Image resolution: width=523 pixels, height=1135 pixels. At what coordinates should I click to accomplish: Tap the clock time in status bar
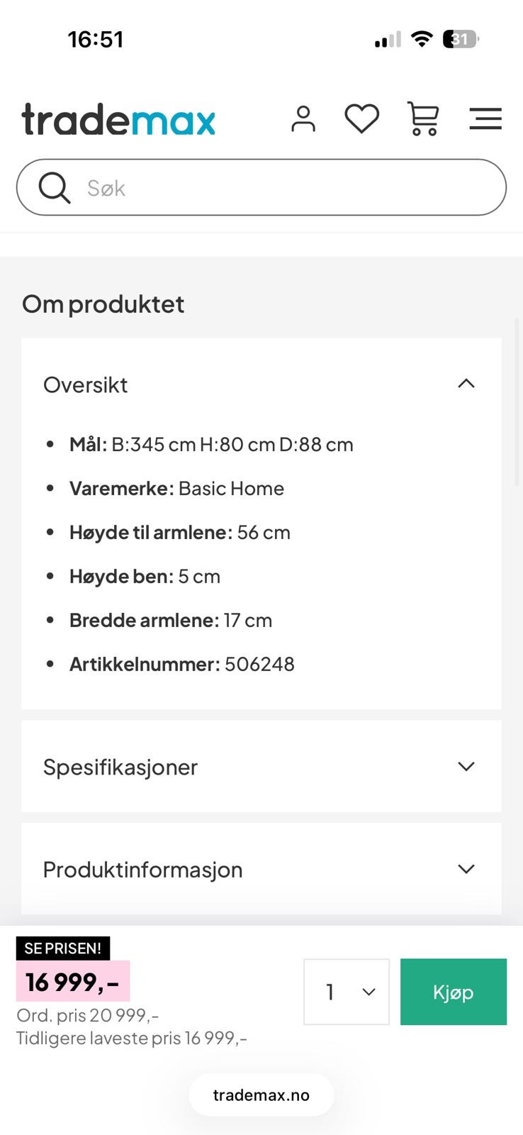tap(96, 39)
